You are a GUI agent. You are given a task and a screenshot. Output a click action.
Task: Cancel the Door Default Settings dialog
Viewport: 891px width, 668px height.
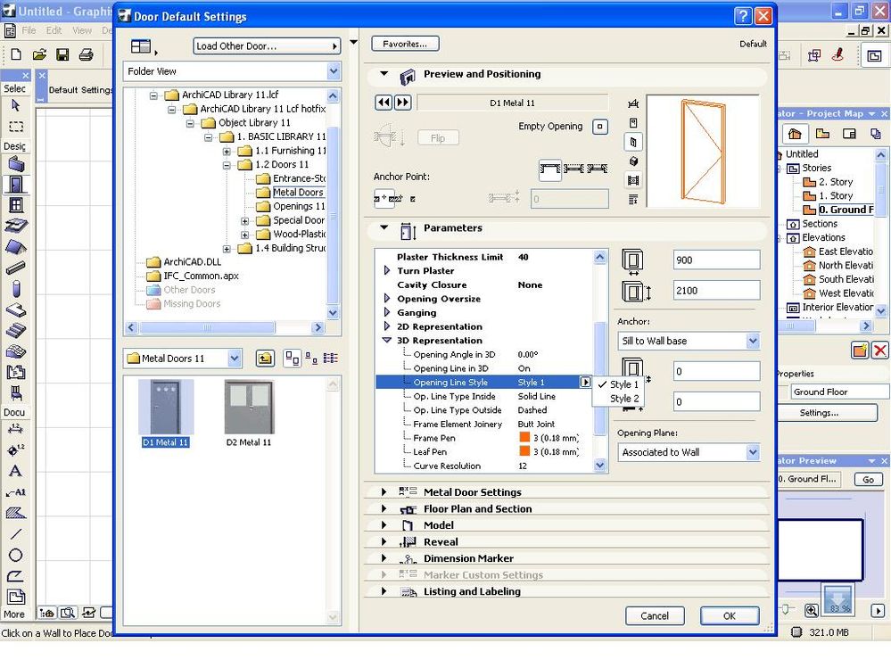click(655, 615)
